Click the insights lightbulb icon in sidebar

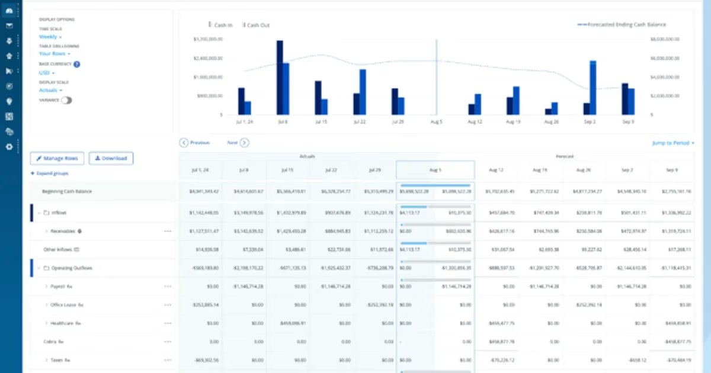pos(8,101)
